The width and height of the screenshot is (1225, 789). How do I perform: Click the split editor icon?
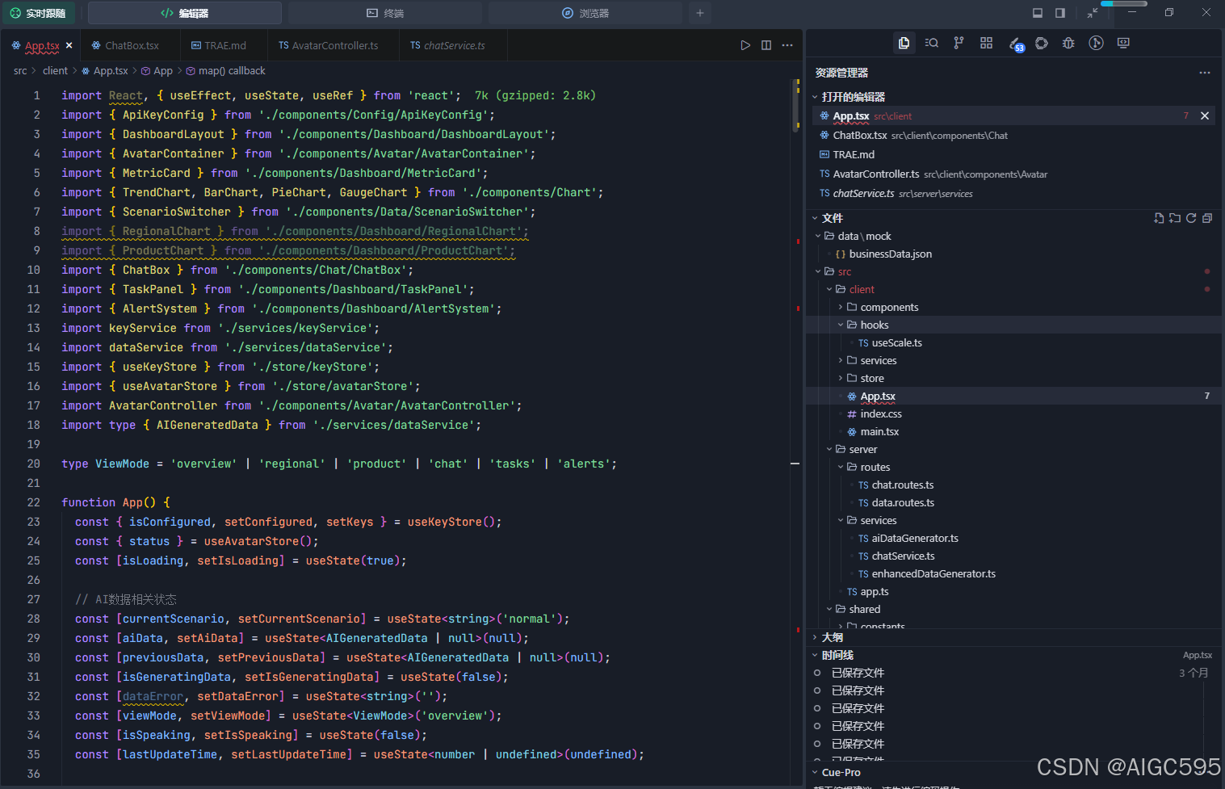click(766, 45)
